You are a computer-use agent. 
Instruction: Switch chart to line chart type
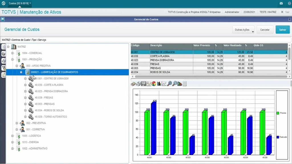tap(164, 84)
